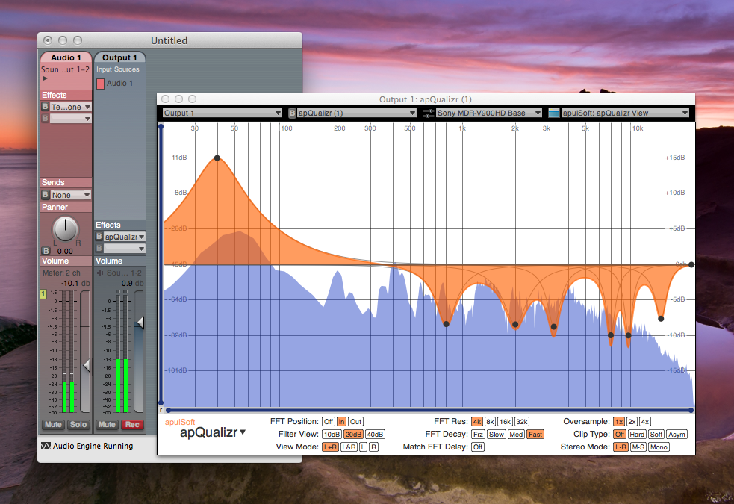
Task: Select the EQ boost node at the low-frequency peak
Action: pos(217,158)
